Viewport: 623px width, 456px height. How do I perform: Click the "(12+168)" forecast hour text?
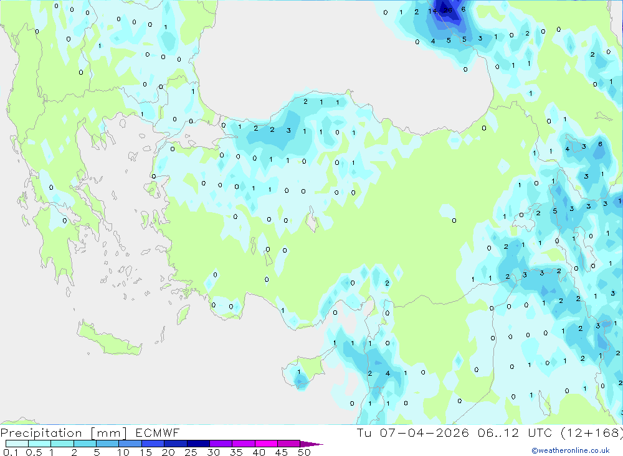click(x=592, y=433)
